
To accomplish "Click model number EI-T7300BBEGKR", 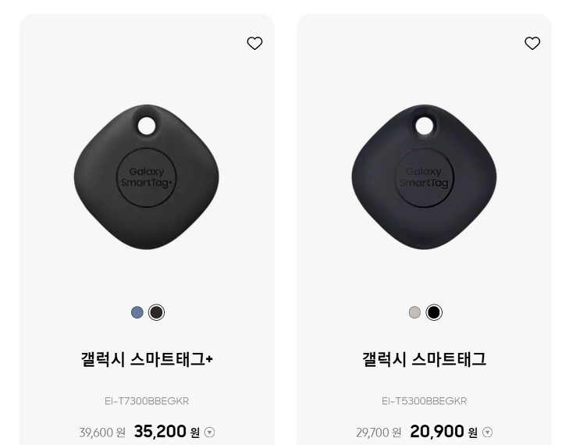I will click(147, 401).
